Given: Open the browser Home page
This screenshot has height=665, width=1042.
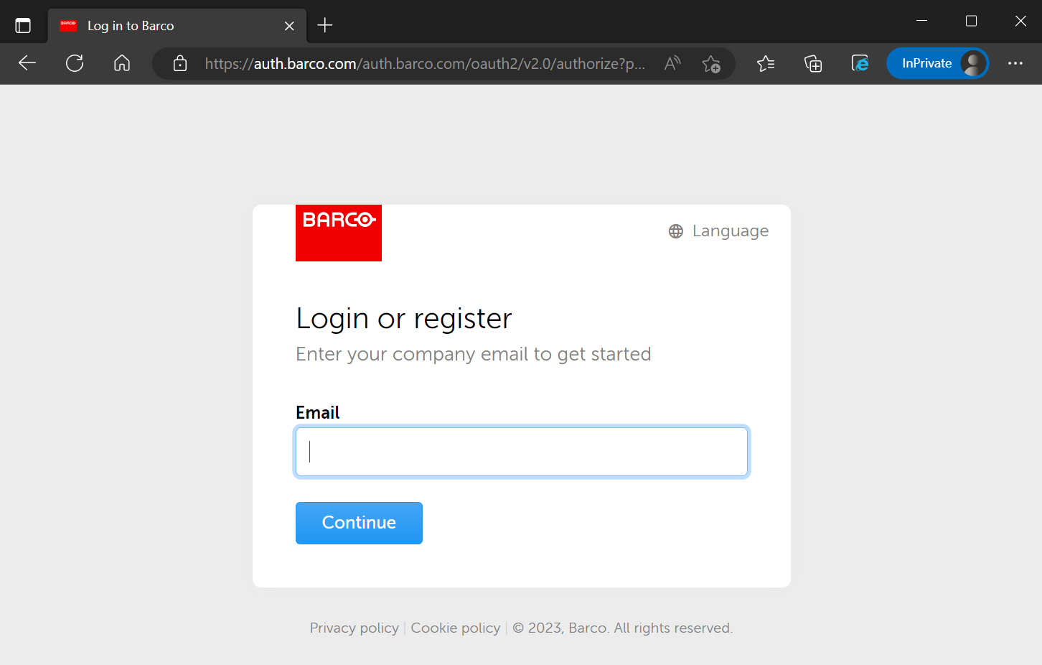Looking at the screenshot, I should [121, 63].
